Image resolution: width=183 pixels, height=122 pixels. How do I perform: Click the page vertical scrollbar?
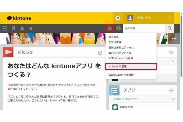tap(181, 45)
